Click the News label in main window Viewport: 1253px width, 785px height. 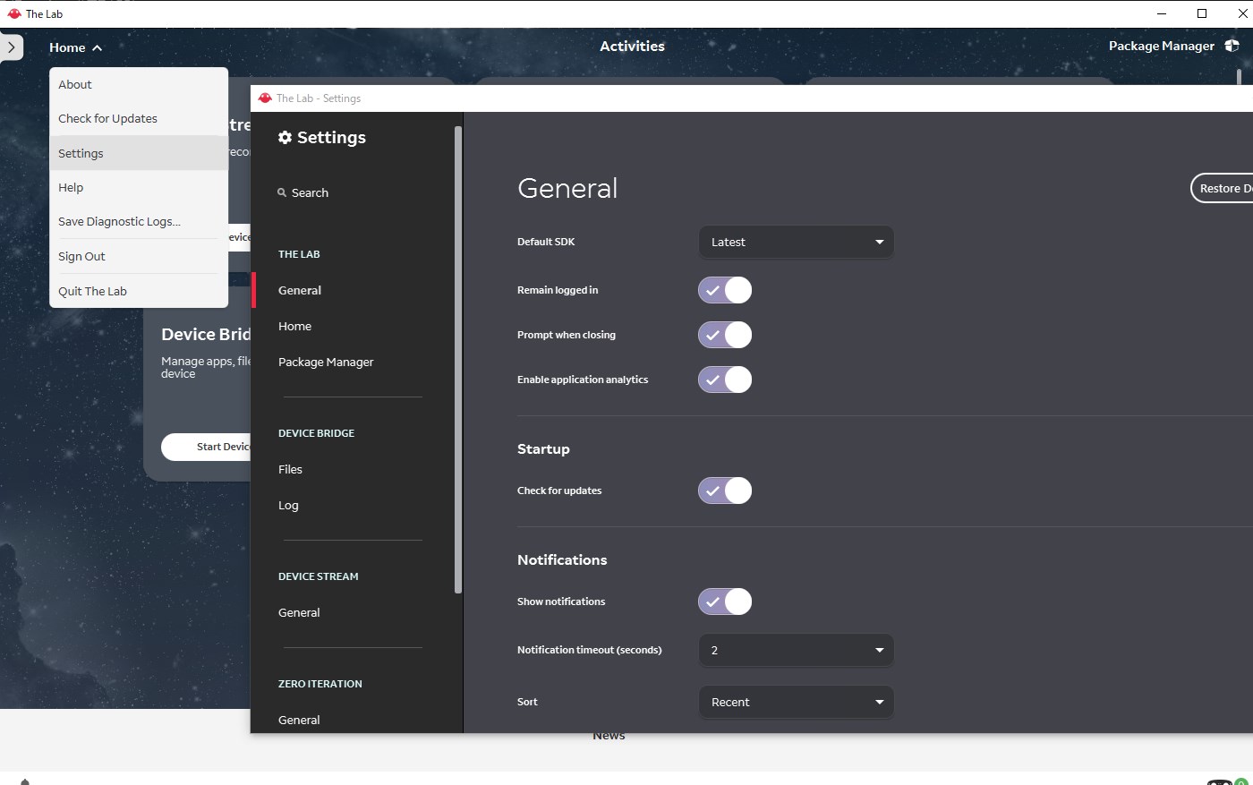click(x=609, y=736)
